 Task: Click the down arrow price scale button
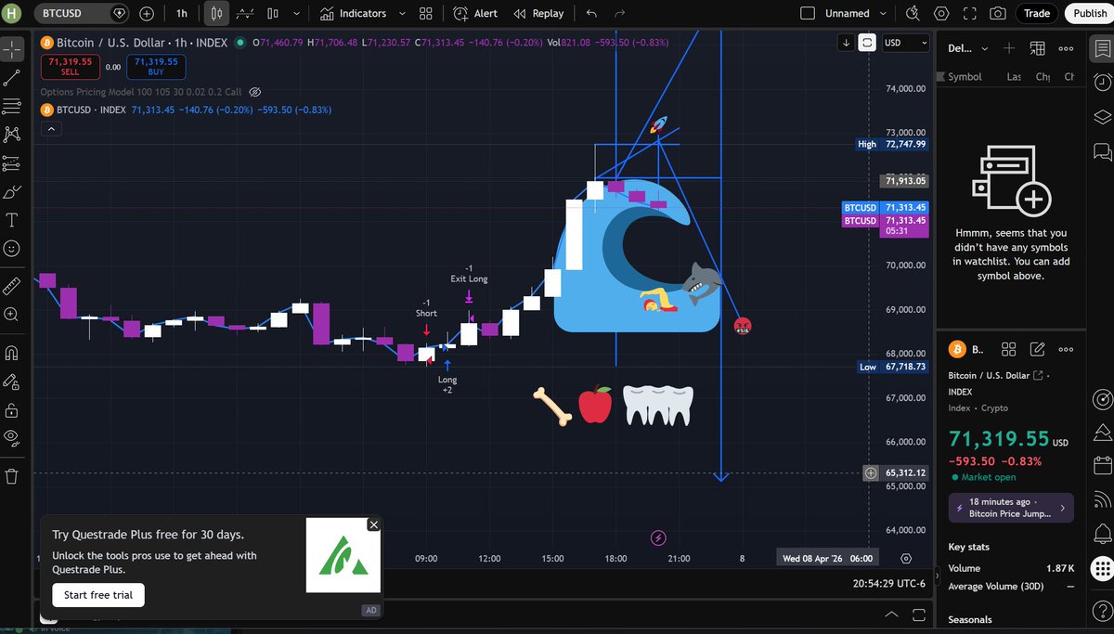pos(846,43)
